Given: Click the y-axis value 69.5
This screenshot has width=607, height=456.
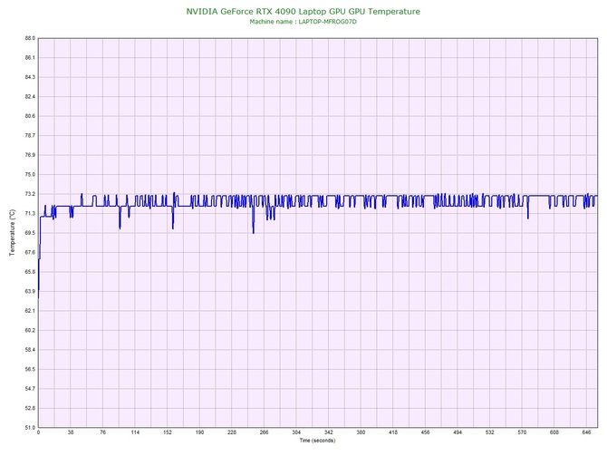Looking at the screenshot, I should [x=30, y=233].
